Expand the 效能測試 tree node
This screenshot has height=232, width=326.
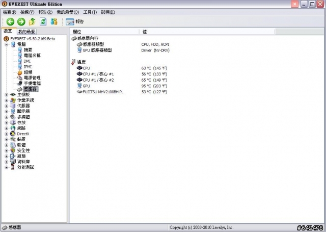(7, 167)
